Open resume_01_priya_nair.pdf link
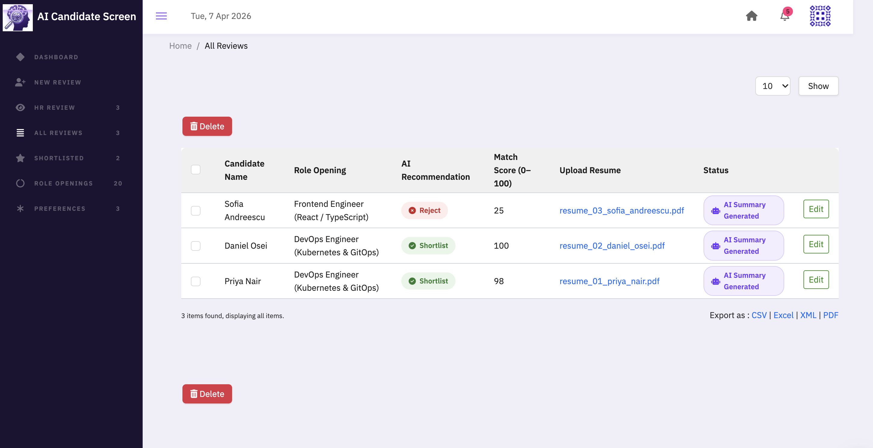The image size is (873, 448). [609, 281]
